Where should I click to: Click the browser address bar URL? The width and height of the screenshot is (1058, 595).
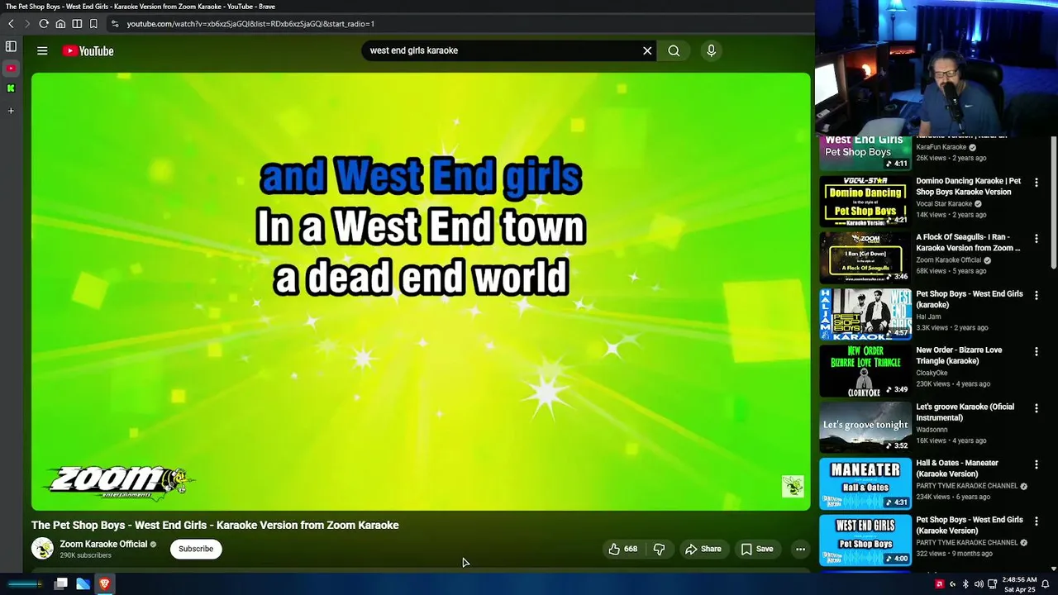pos(250,24)
